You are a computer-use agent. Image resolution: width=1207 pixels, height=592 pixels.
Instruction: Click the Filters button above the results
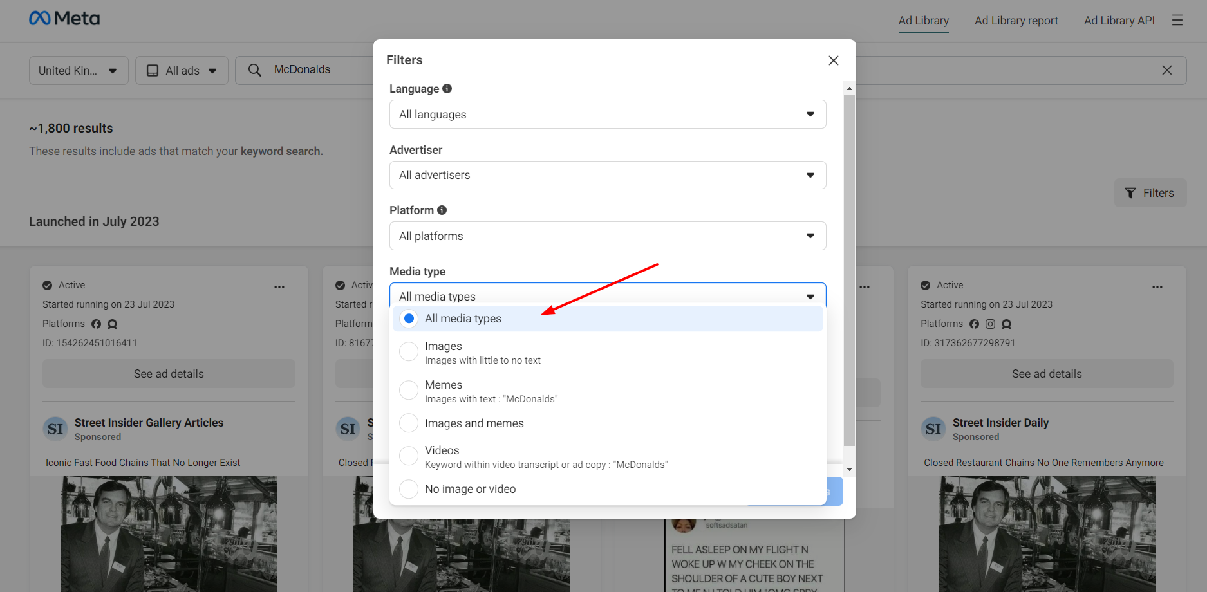[1150, 192]
